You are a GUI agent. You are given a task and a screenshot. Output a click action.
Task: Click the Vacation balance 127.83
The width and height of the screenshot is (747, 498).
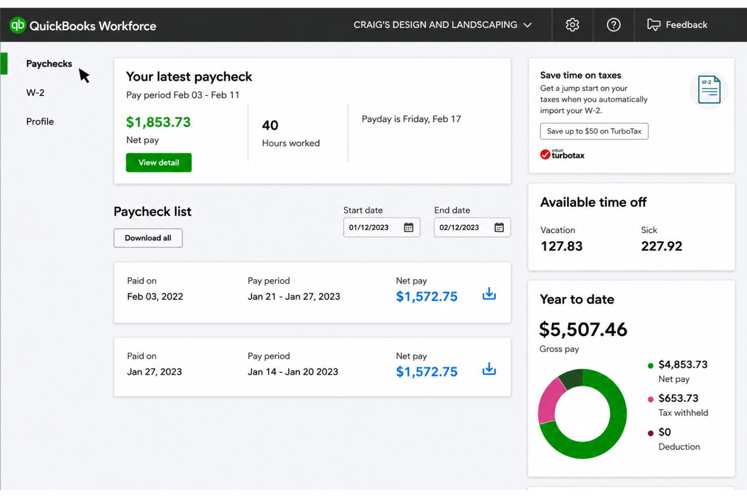(561, 246)
